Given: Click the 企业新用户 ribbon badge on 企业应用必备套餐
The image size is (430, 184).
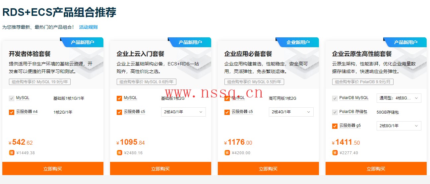Looking at the screenshot, I should coord(297,42).
